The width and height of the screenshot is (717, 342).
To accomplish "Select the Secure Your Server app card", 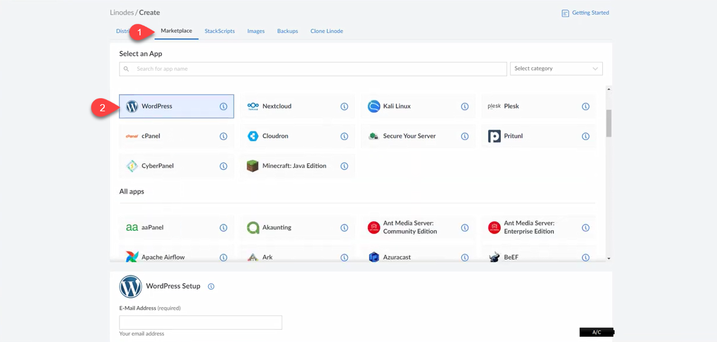I will pyautogui.click(x=418, y=136).
